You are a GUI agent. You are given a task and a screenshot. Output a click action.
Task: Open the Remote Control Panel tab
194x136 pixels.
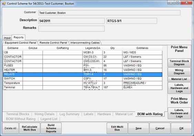click(53, 43)
